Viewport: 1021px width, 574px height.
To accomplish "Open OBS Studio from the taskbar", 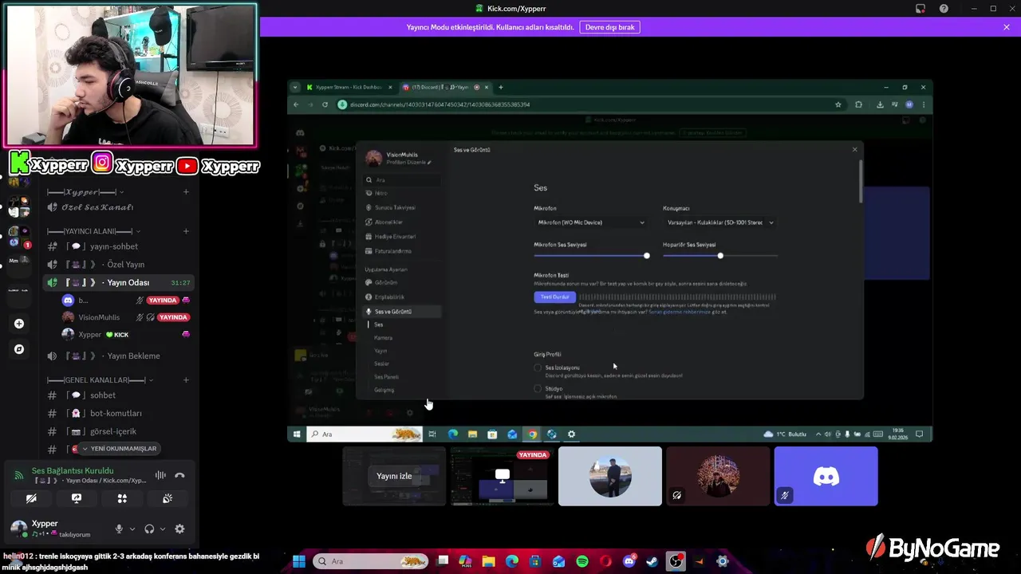I will [676, 561].
